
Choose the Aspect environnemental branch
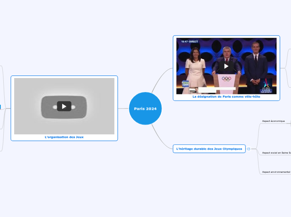coord(276,172)
